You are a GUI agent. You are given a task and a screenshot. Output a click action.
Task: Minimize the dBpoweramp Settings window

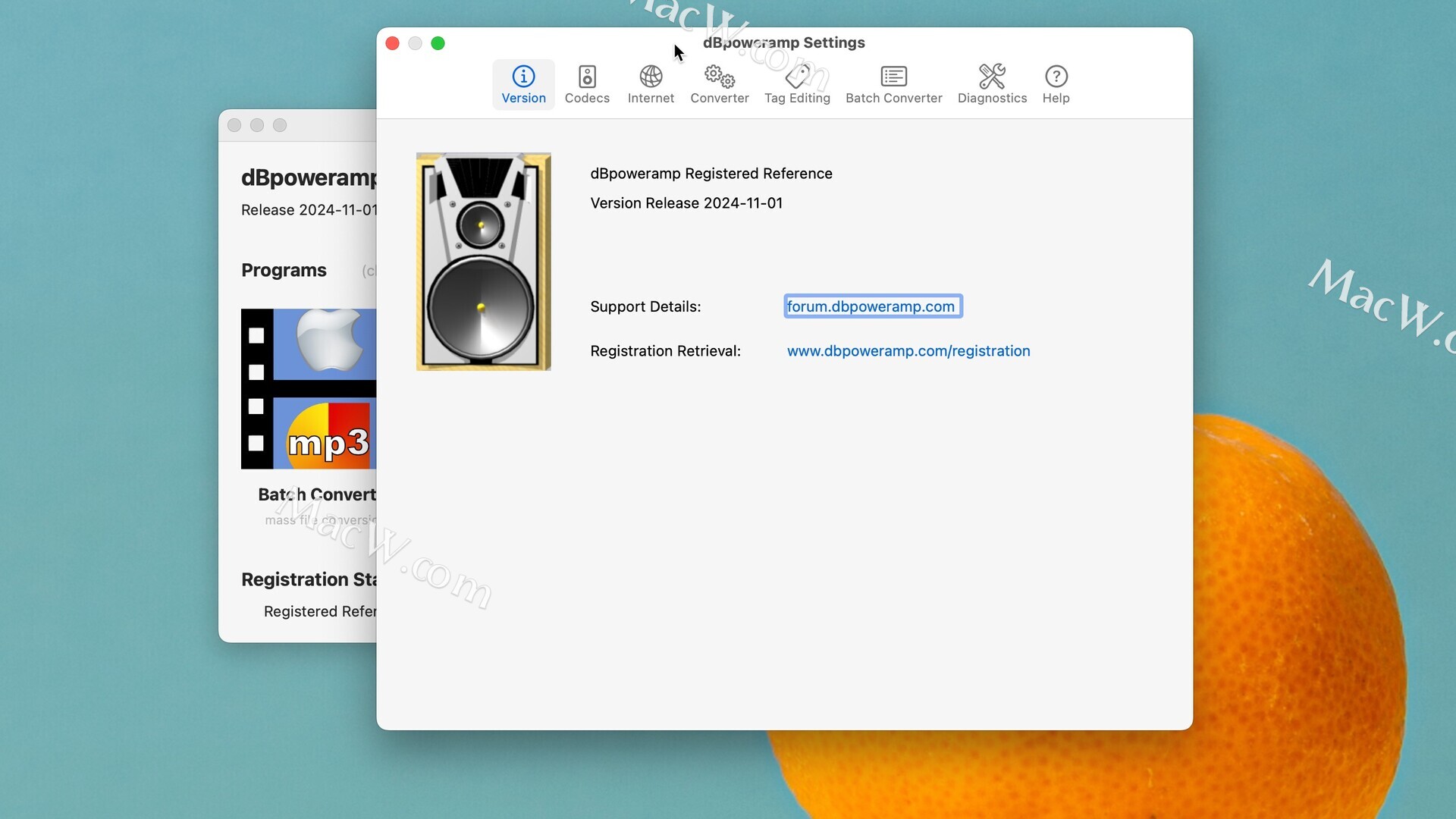point(415,43)
